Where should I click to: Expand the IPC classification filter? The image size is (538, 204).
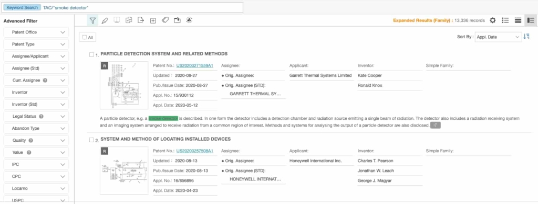coord(36,164)
